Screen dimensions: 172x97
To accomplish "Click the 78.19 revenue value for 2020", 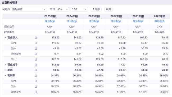I will pyautogui.click(x=165, y=37).
